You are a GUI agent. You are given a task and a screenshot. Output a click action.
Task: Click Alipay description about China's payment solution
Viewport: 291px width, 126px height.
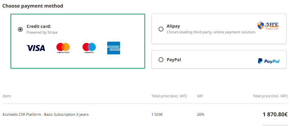point(211,32)
